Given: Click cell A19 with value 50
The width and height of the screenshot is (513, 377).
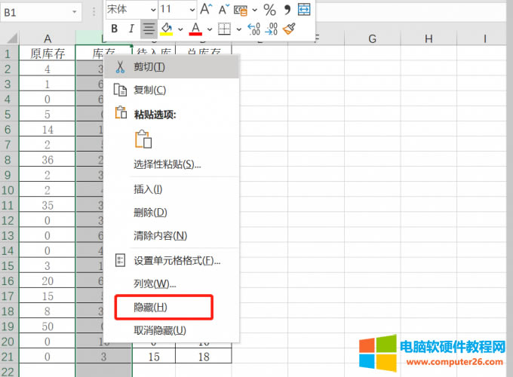Looking at the screenshot, I should (x=48, y=326).
